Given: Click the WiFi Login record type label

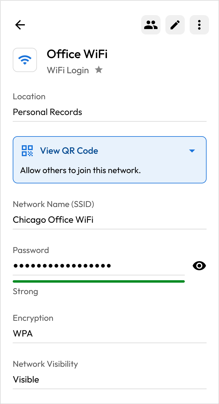Looking at the screenshot, I should 68,71.
